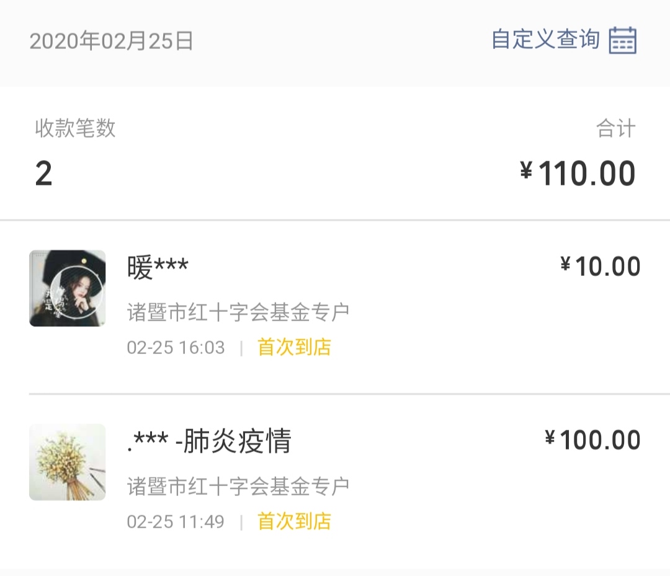
Task: Tap the ¥110.00 total amount
Action: click(x=586, y=174)
